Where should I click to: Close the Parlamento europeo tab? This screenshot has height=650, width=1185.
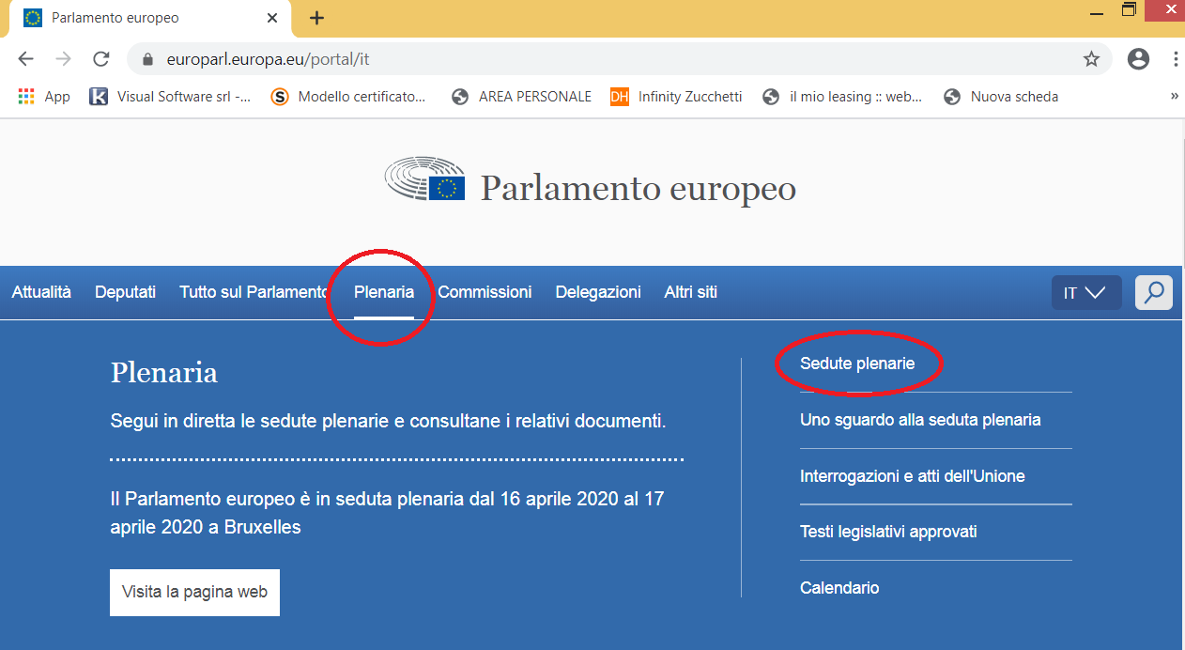pyautogui.click(x=272, y=18)
